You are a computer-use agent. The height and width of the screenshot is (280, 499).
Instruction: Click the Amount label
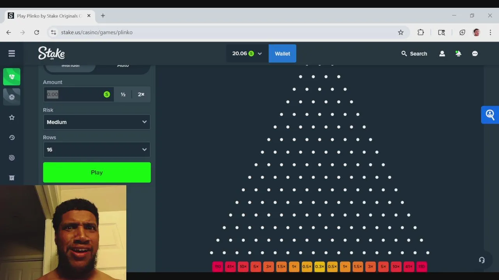53,82
